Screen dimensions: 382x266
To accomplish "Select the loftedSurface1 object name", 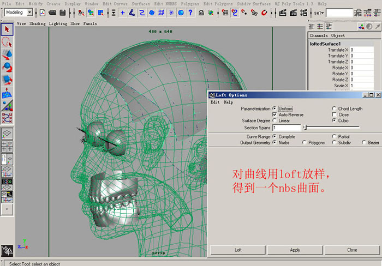I will pyautogui.click(x=325, y=44).
